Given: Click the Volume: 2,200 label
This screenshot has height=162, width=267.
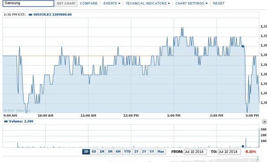Looking at the screenshot, I should pyautogui.click(x=21, y=121).
